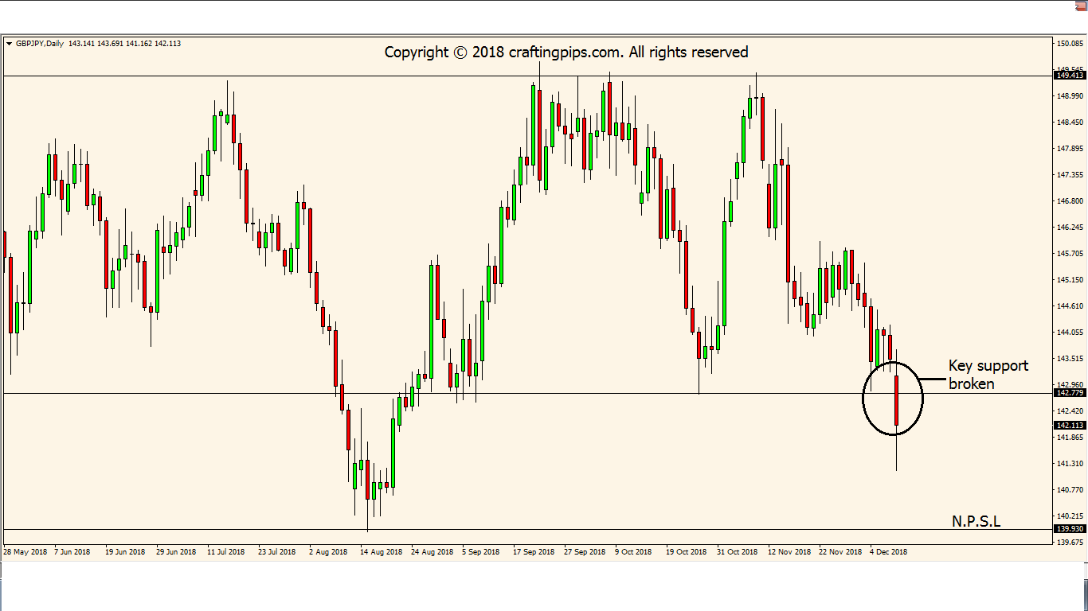The height and width of the screenshot is (611, 1088).
Task: Click the 139.675 price axis label
Action: [x=1070, y=543]
